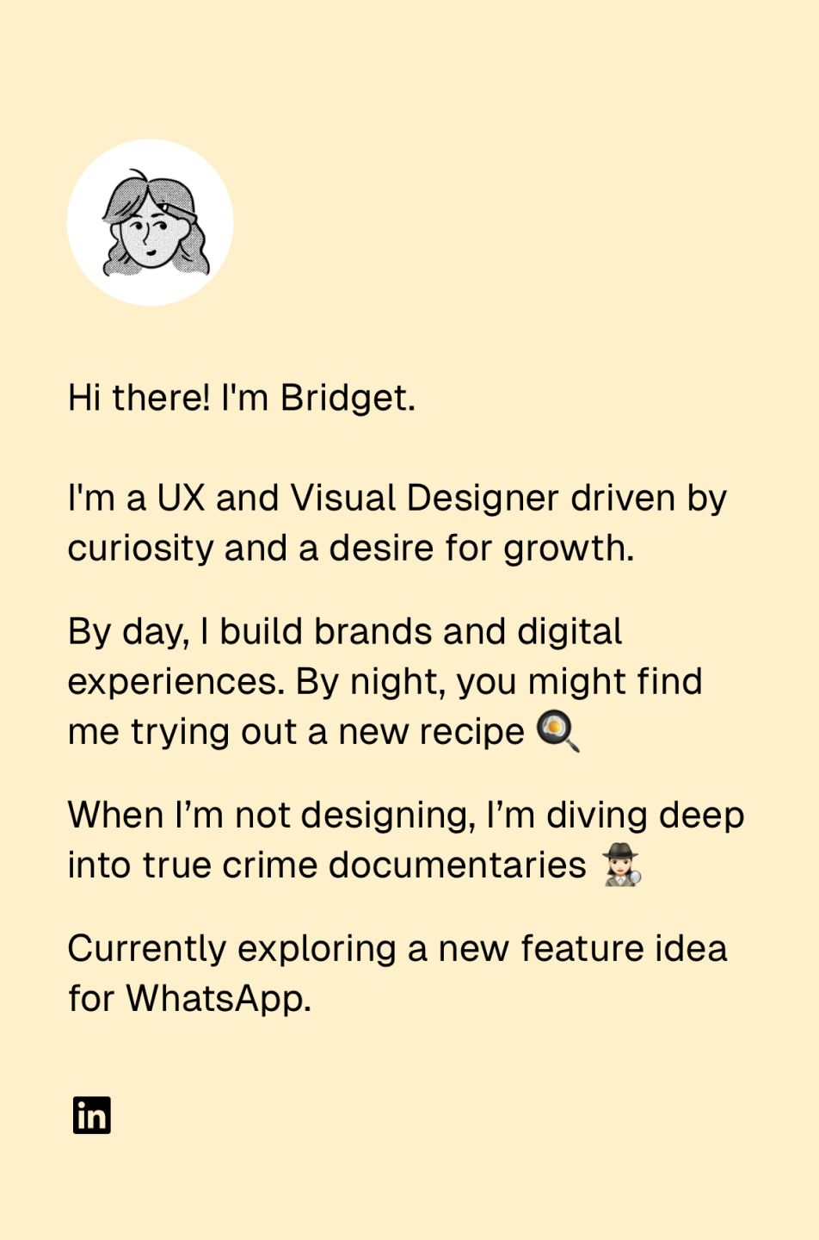Click the 'Currently exploring a new feature idea' line
Viewport: 819px width, 1240px height.
tap(397, 949)
